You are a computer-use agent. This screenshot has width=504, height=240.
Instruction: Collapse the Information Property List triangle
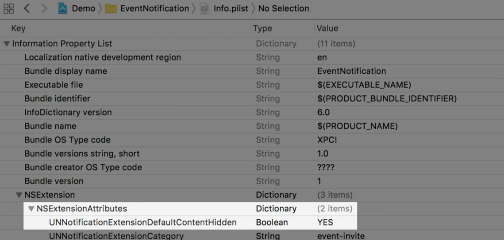(x=7, y=44)
